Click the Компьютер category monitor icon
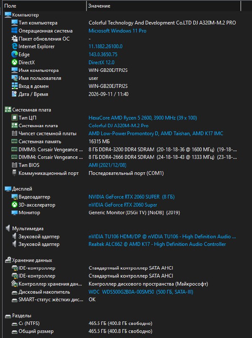This screenshot has width=252, height=338. tap(8, 15)
